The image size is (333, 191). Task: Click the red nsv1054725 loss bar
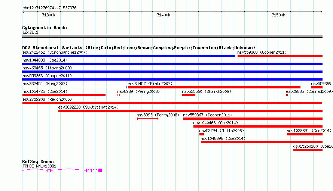pyautogui.click(x=64, y=95)
